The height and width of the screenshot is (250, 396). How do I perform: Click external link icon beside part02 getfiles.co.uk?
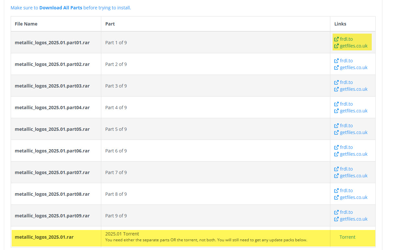(336, 68)
